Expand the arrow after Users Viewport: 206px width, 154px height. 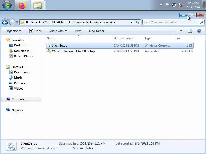coord(40,22)
